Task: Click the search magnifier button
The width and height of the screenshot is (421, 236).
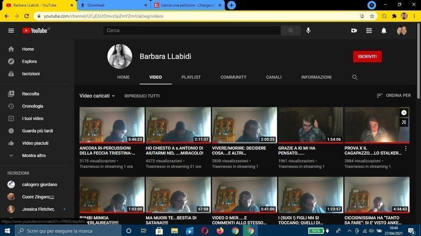Action: point(290,30)
